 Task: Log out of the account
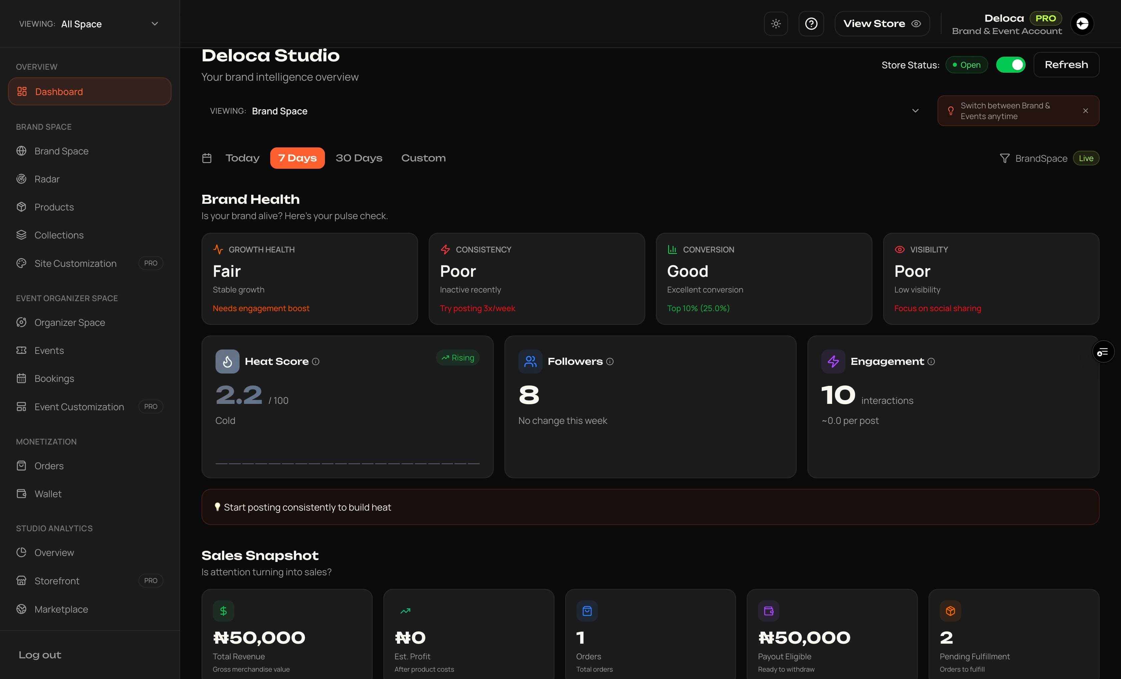(40, 655)
